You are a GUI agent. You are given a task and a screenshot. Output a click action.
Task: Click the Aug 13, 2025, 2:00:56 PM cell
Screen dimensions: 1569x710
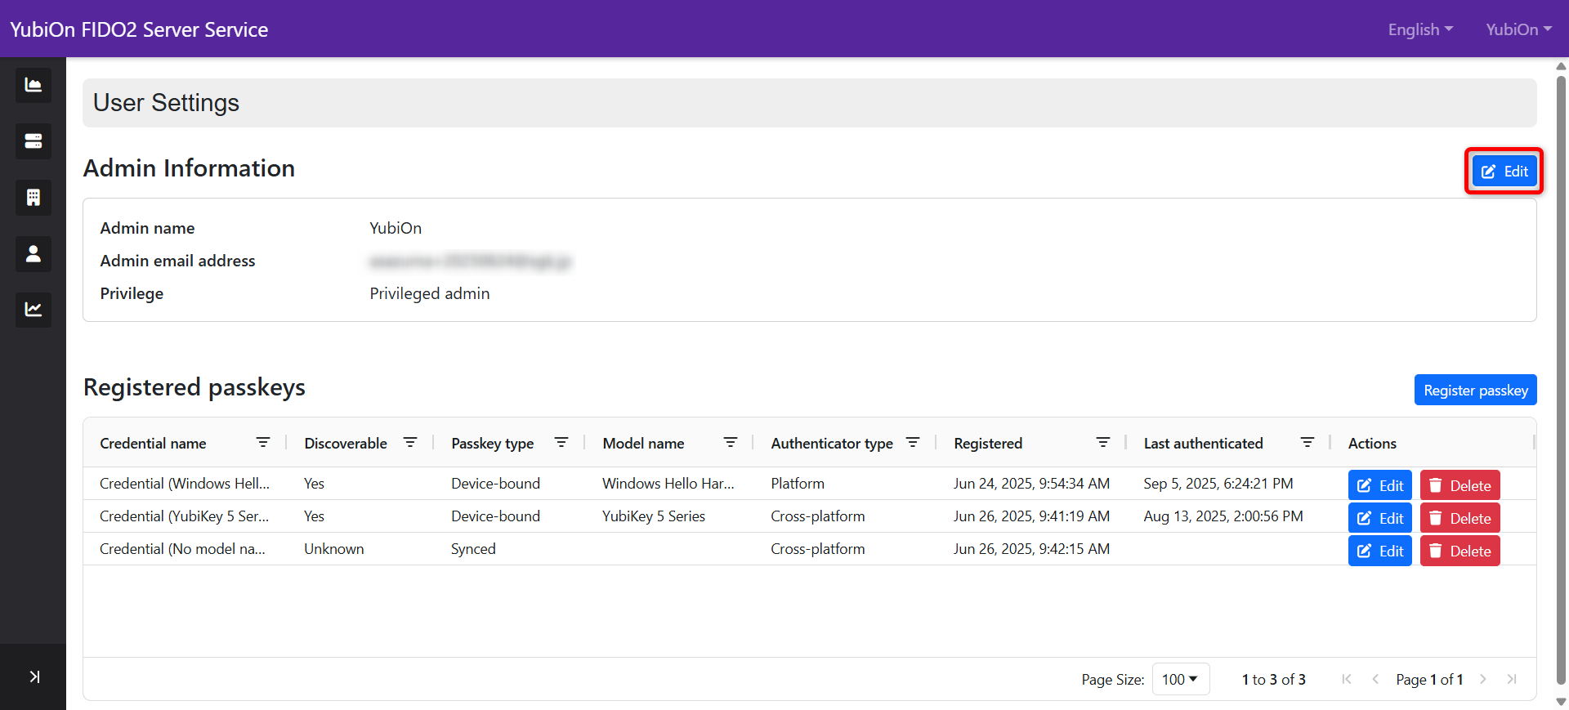(x=1223, y=516)
